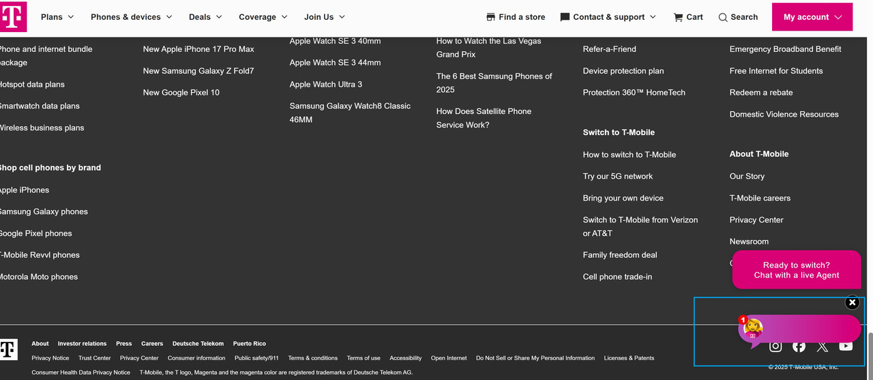The height and width of the screenshot is (380, 873).
Task: Open the My account dropdown button
Action: (x=812, y=17)
